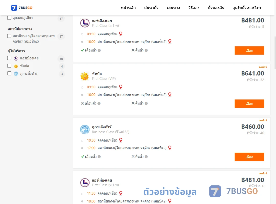Open the หน้าหลัก menu item
The height and width of the screenshot is (204, 276).
coord(128,8)
